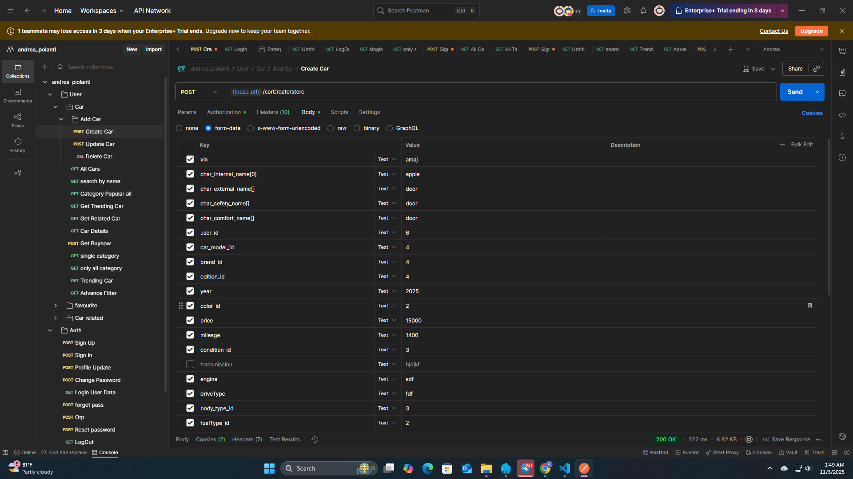Select the none body type radio
Viewport: 853px width, 479px height.
point(179,128)
